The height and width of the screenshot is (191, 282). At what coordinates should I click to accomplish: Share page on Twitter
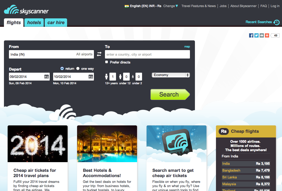coord(256,35)
